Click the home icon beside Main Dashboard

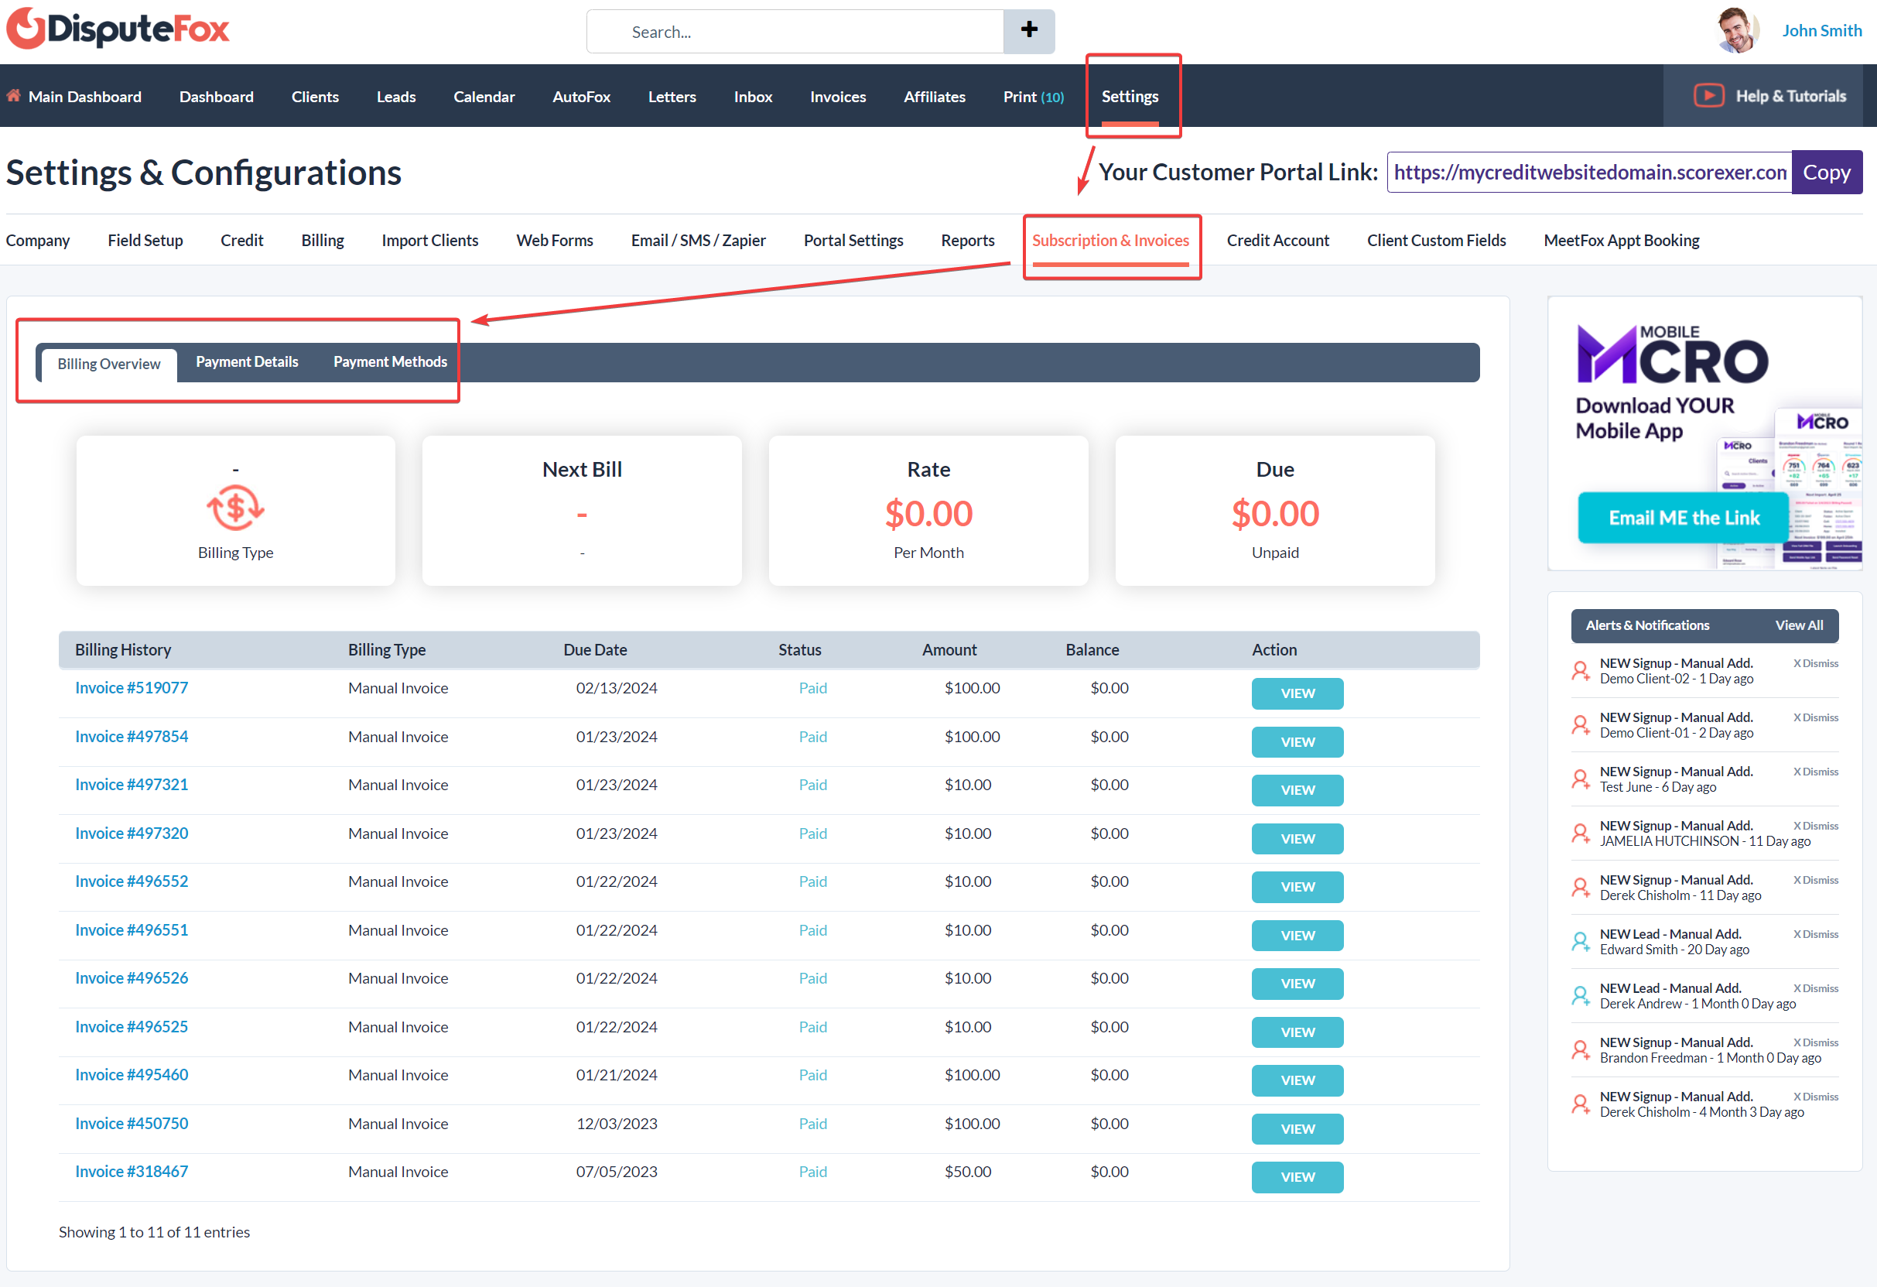click(14, 95)
